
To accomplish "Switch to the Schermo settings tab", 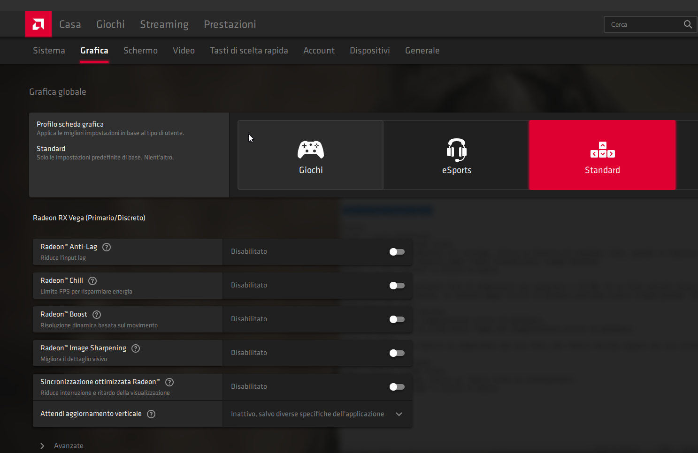I will pos(140,51).
